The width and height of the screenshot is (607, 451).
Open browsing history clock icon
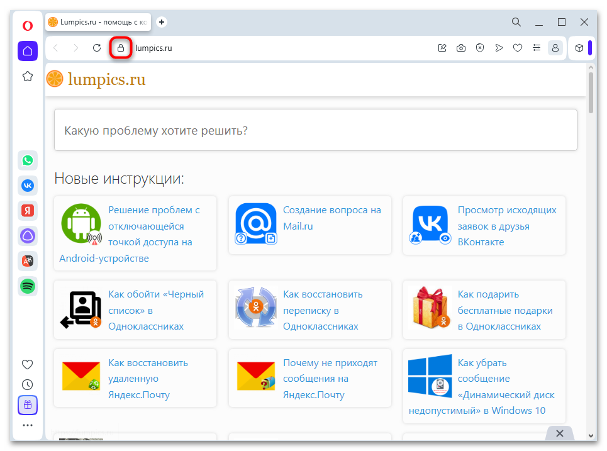click(x=28, y=384)
